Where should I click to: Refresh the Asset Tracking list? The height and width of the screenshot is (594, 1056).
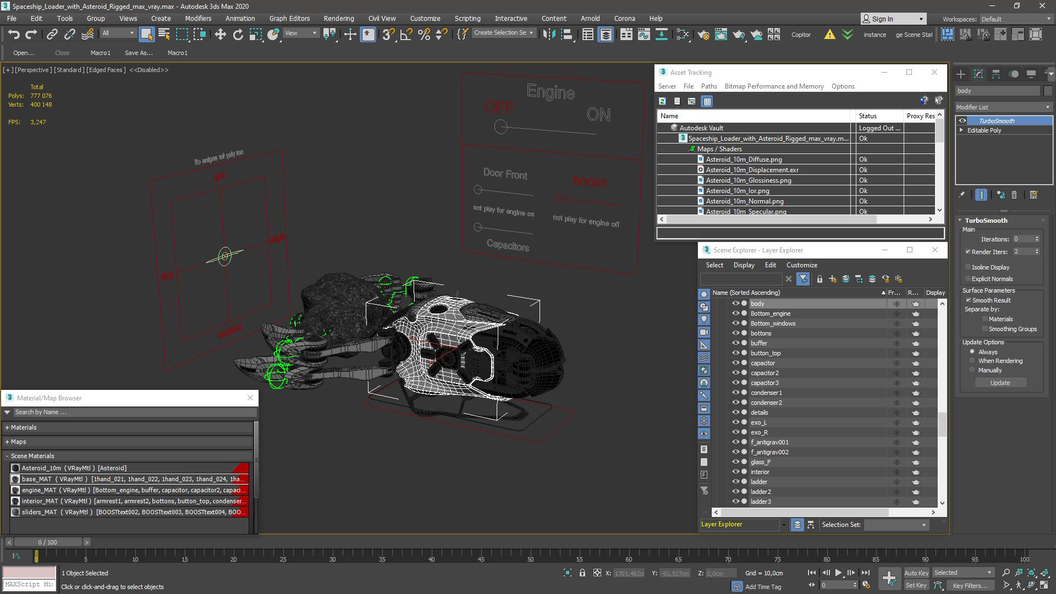click(x=662, y=101)
